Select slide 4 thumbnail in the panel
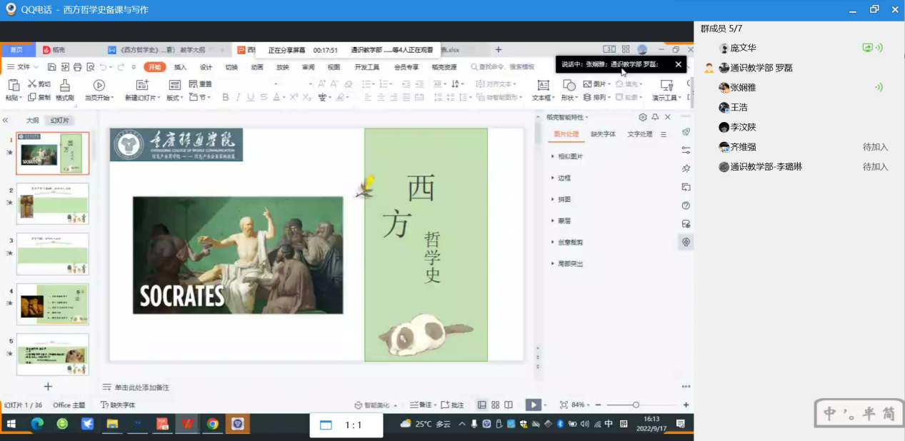 click(x=53, y=304)
